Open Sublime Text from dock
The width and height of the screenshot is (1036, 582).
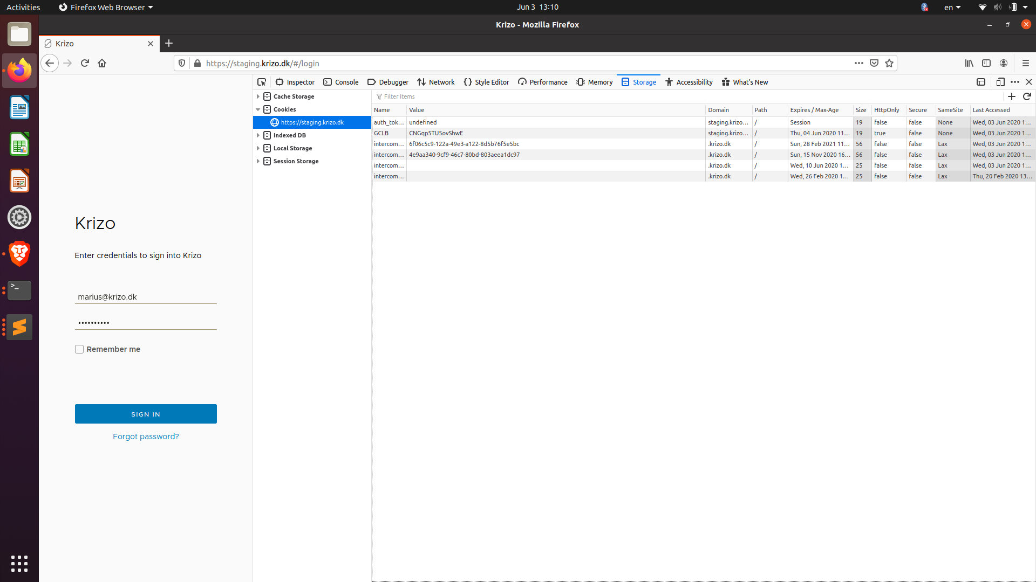point(19,327)
